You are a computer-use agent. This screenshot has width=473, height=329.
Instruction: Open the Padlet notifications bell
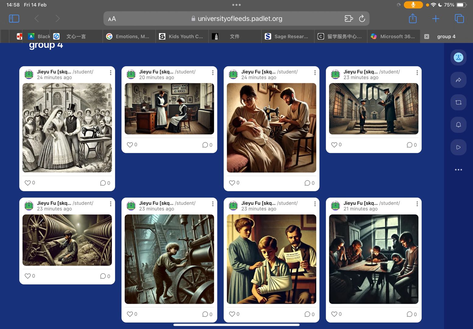(458, 125)
